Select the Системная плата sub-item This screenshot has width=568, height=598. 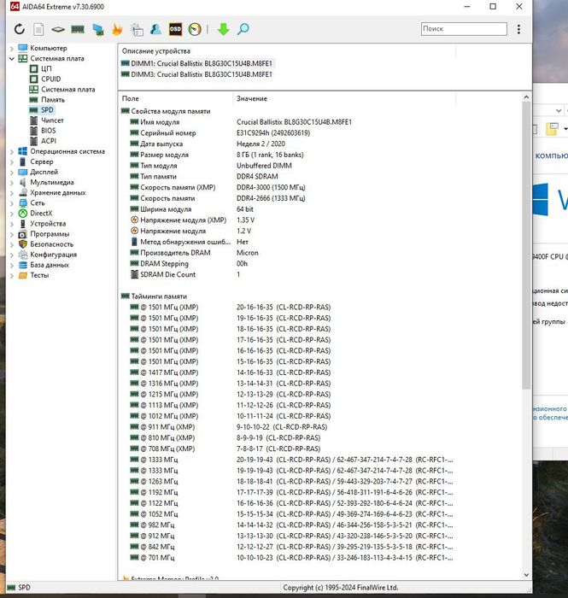pos(67,89)
